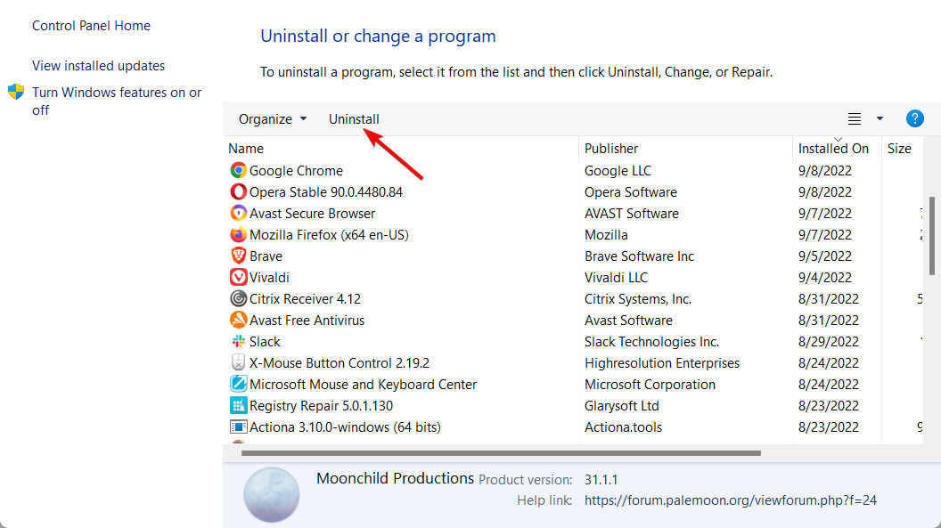The height and width of the screenshot is (528, 941).
Task: Open the Organize dropdown menu
Action: [273, 119]
